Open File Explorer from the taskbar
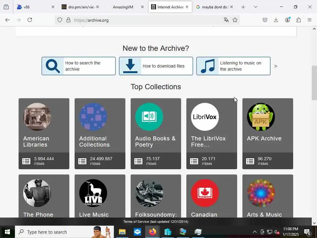The width and height of the screenshot is (317, 238). 122,232
